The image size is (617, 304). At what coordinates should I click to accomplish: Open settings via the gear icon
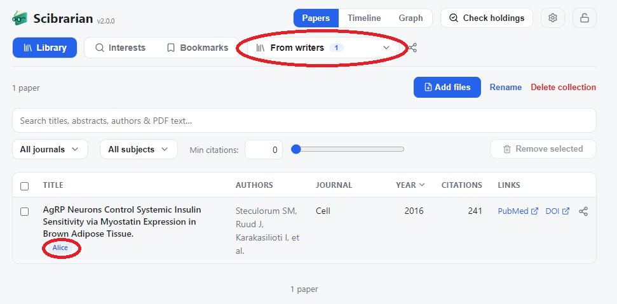click(553, 18)
